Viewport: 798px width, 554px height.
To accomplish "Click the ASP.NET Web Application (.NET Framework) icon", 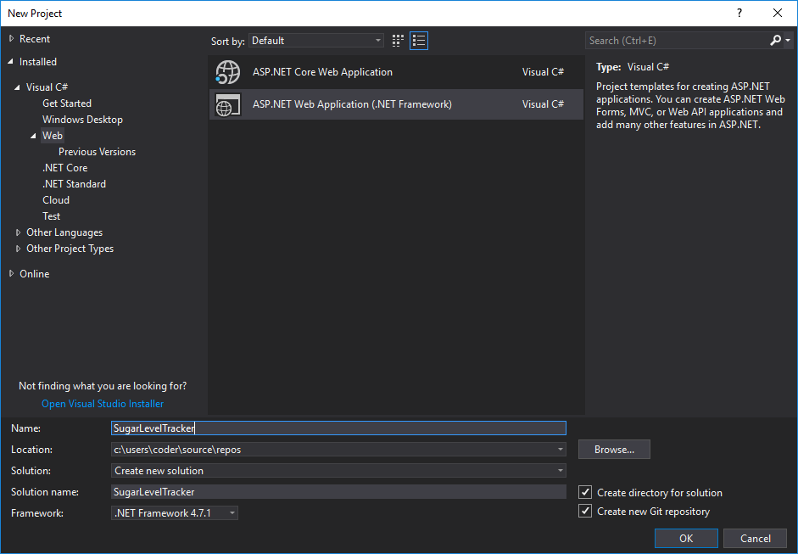I will click(x=227, y=104).
